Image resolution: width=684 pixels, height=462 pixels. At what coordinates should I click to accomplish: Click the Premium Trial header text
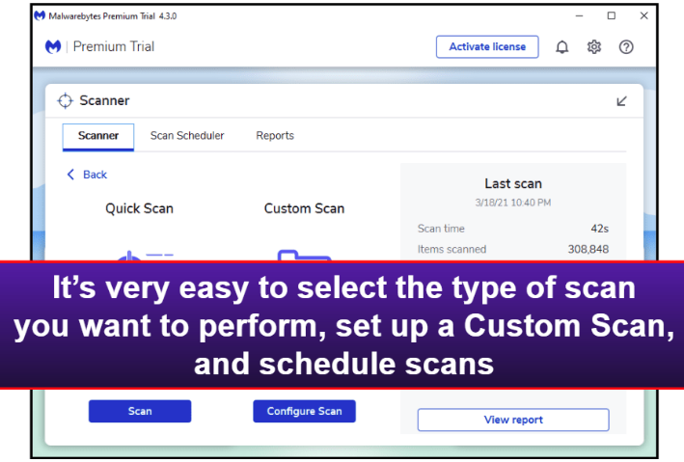114,46
